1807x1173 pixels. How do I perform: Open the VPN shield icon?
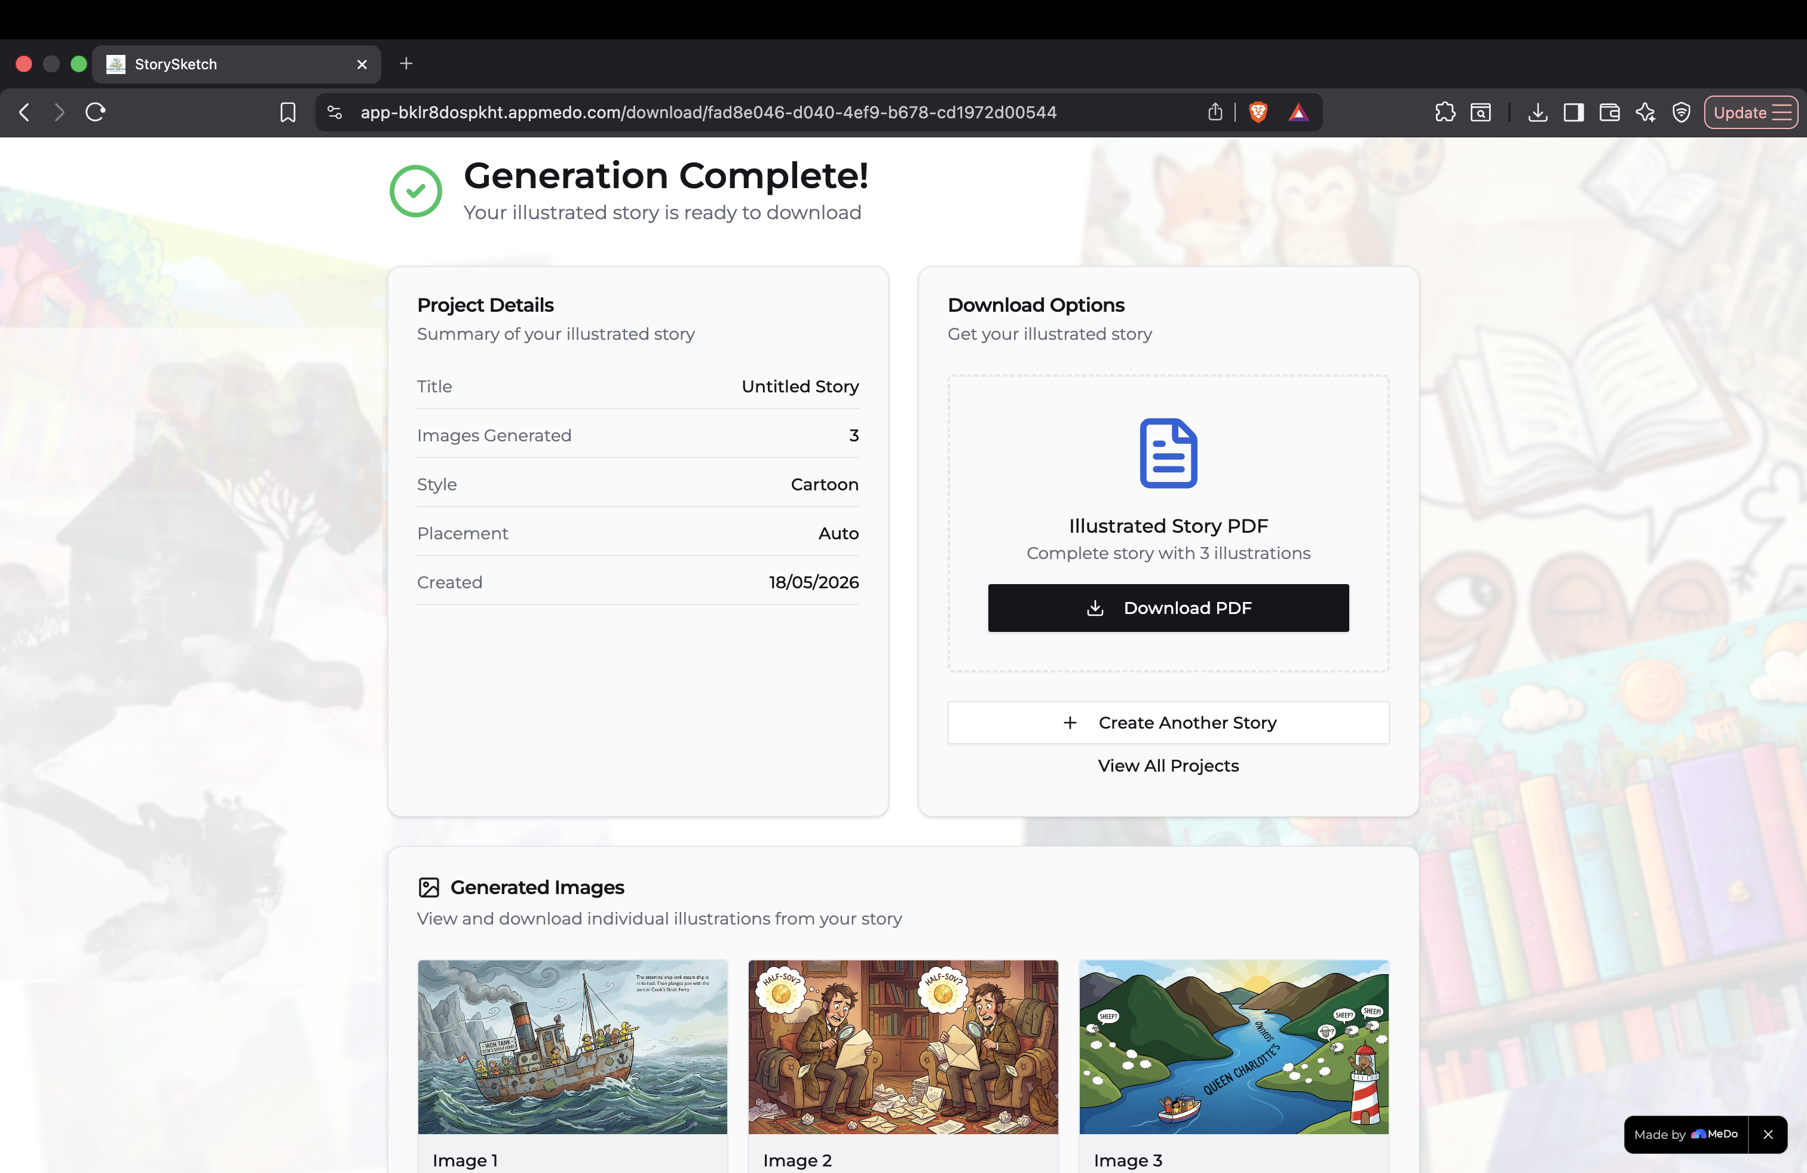pos(1681,112)
